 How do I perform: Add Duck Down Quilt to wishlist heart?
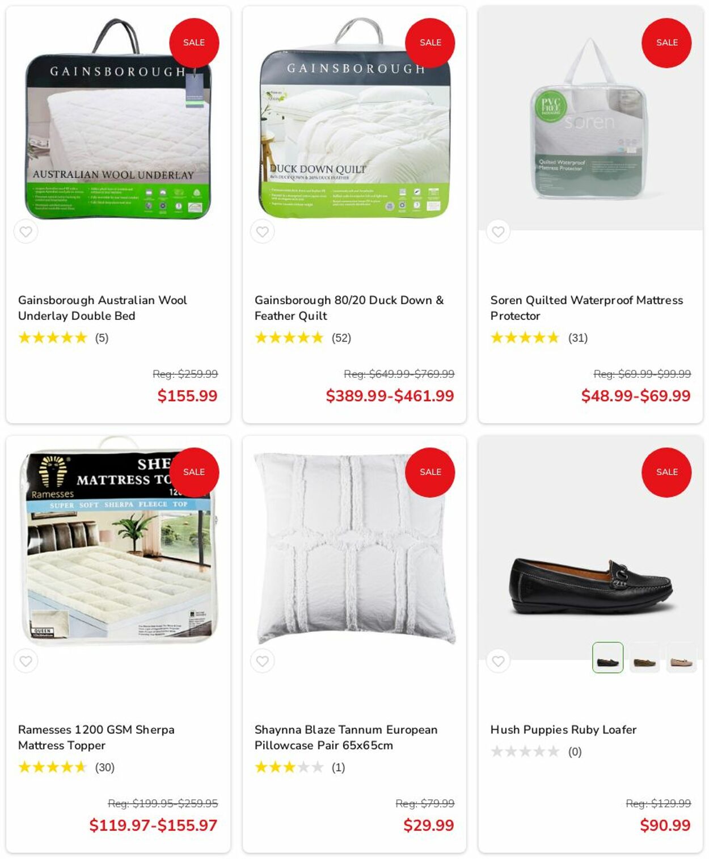[262, 231]
